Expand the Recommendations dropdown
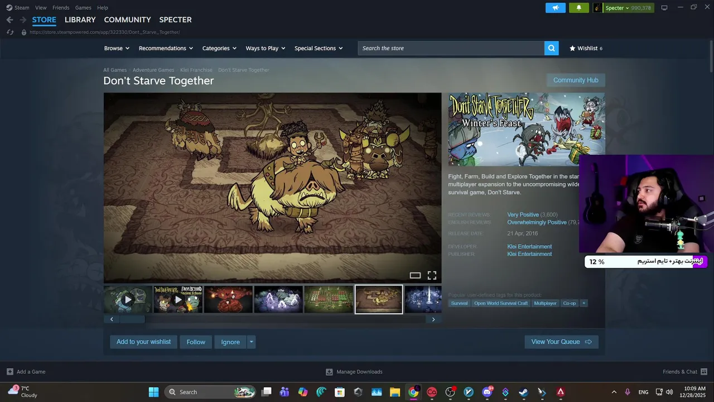Viewport: 714px width, 402px height. coord(166,48)
